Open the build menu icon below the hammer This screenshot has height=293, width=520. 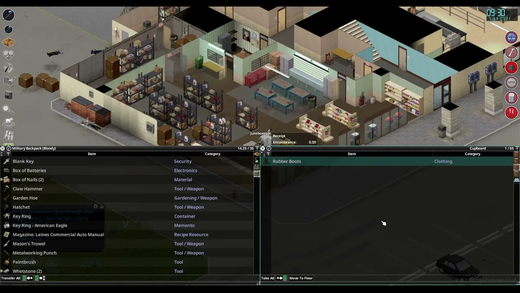pos(9,81)
